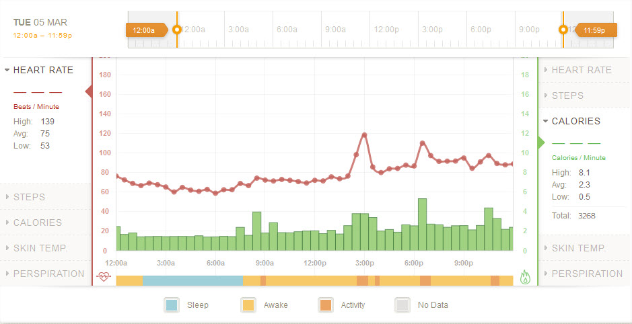Viewport: 632px width, 324px height.
Task: Expand the left Calories panel
Action: (37, 222)
